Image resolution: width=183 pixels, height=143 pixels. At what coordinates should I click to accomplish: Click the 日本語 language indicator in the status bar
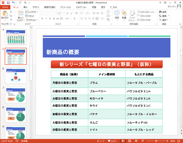24,141
